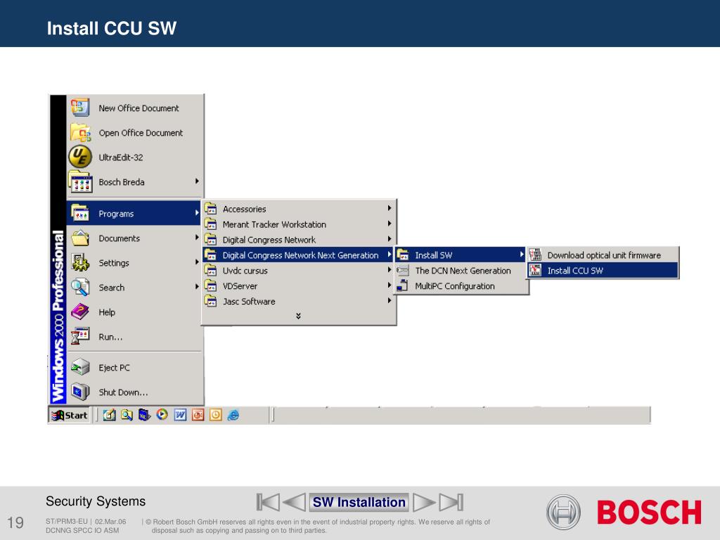Expand the Bosch Breda submenu arrow
The height and width of the screenshot is (540, 720).
pos(197,181)
